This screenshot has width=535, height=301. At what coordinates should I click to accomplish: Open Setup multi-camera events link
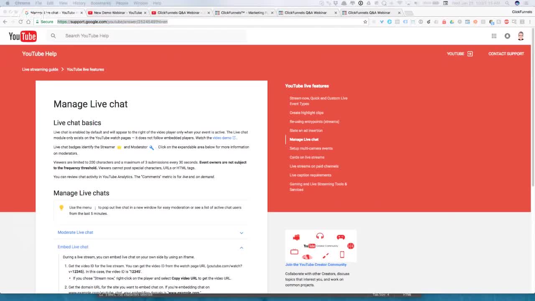coord(311,148)
